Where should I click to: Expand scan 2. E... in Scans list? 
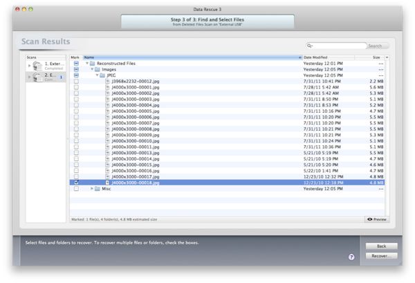click(x=29, y=77)
